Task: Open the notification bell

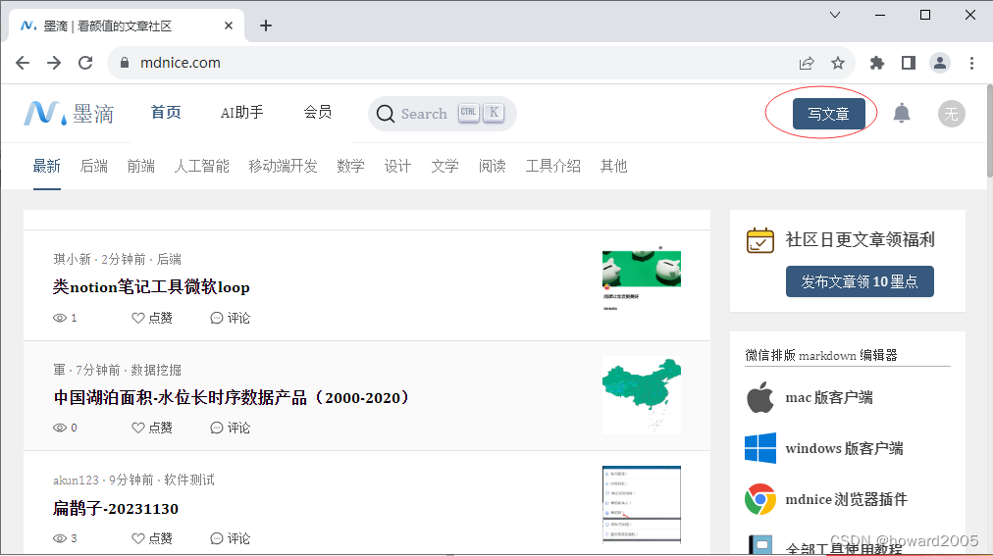Action: coord(901,114)
